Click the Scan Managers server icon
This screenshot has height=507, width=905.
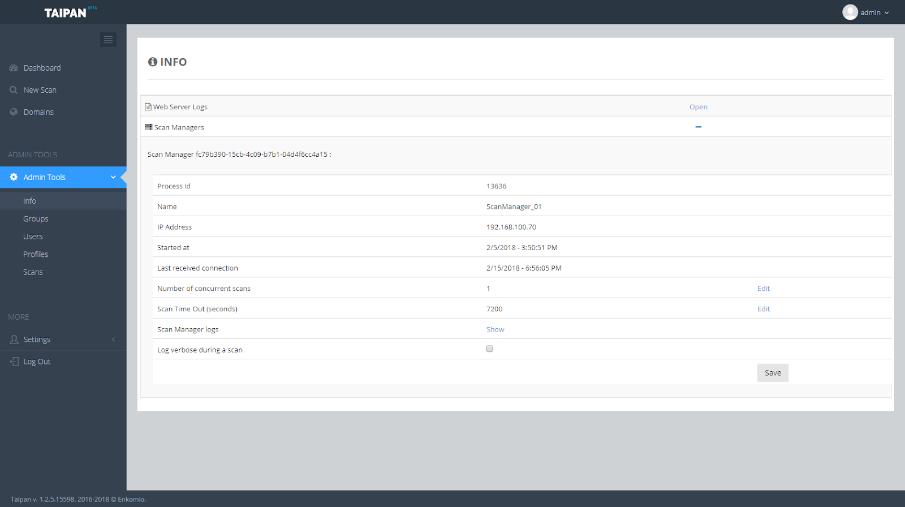click(x=148, y=127)
